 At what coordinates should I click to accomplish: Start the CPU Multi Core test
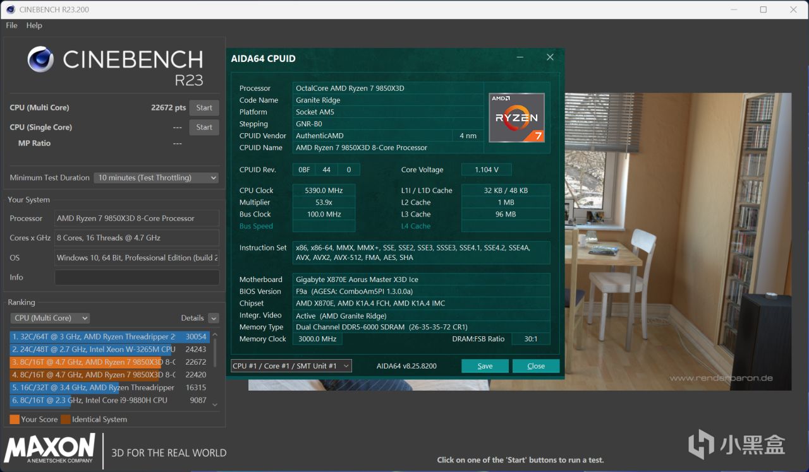point(204,108)
